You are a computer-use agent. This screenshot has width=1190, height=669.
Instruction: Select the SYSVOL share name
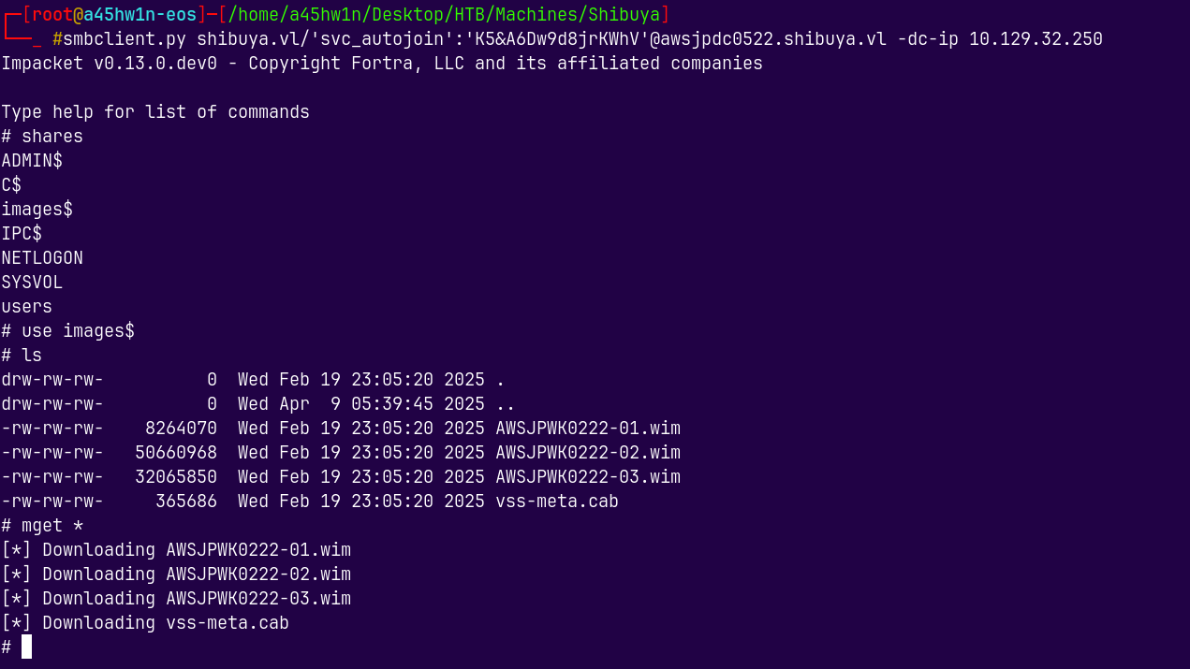[x=32, y=283]
